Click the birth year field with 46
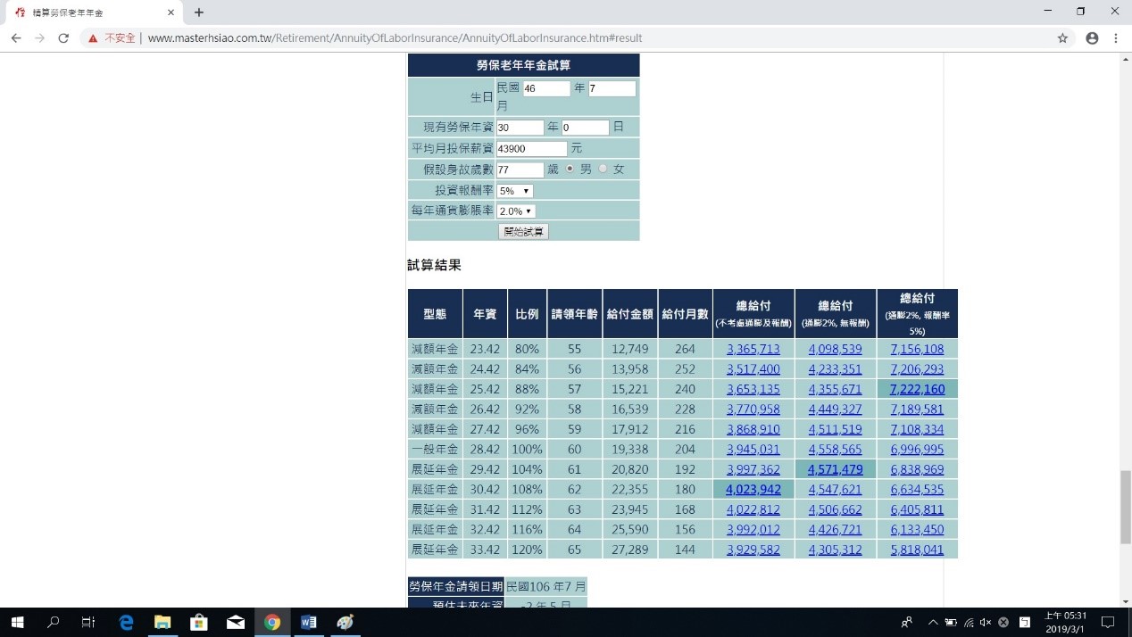This screenshot has height=637, width=1132. pyautogui.click(x=546, y=88)
